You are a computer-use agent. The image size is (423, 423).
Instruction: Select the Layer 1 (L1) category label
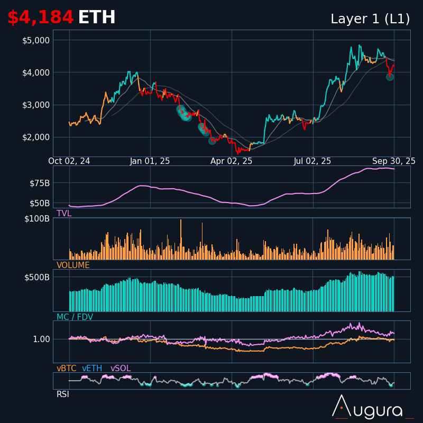370,19
